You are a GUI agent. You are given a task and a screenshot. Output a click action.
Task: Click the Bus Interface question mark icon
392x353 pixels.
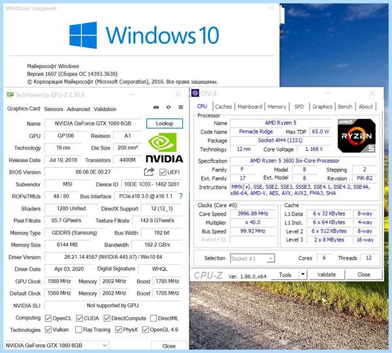pos(181,196)
